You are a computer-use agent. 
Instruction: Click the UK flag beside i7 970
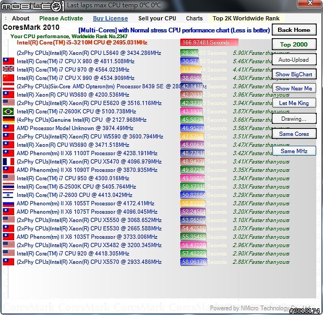point(8,69)
